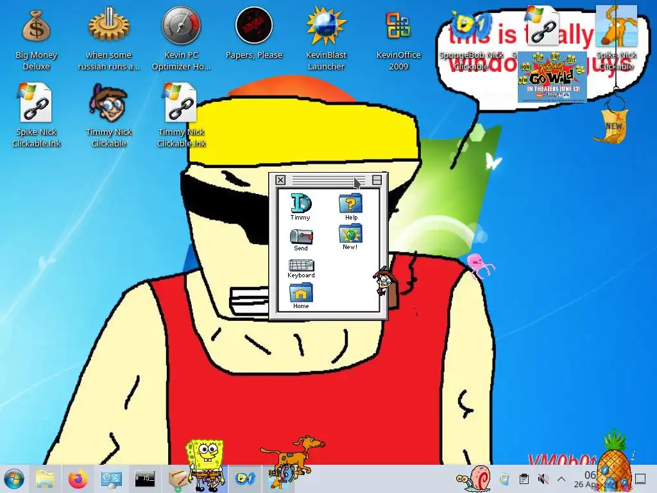The width and height of the screenshot is (657, 493).
Task: Click the pineapple house at the bottom right
Action: (x=614, y=461)
